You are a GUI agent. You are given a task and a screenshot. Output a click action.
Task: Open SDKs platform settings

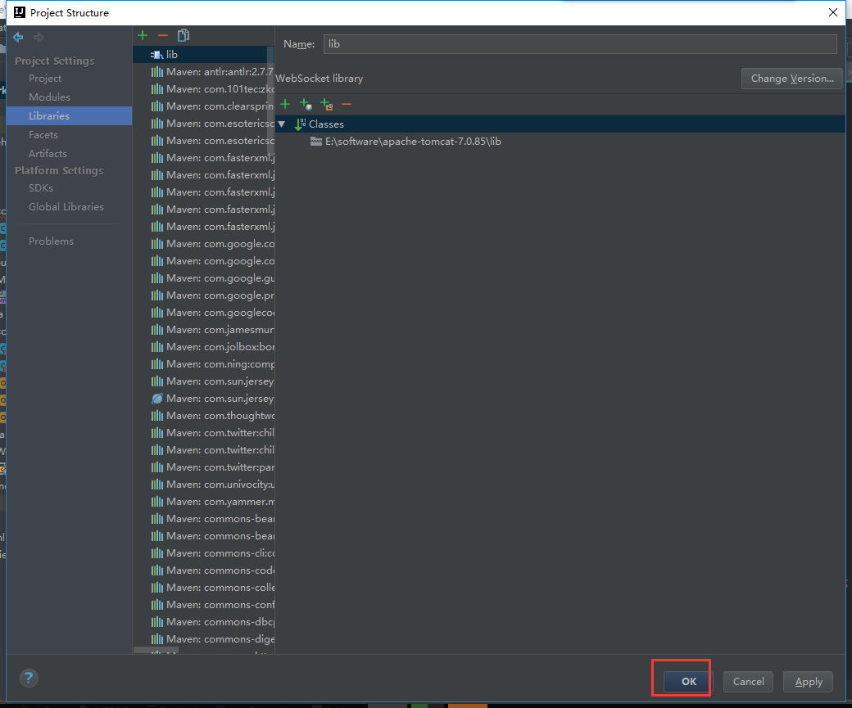[41, 188]
